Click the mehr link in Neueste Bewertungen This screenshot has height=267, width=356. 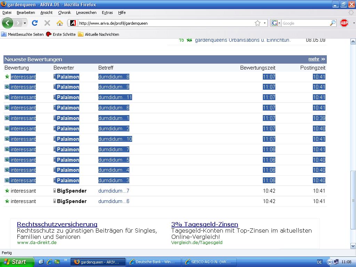tap(314, 59)
